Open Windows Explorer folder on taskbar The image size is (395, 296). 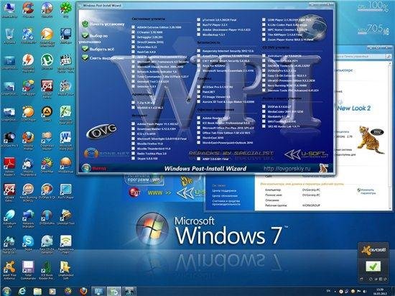tap(37, 291)
